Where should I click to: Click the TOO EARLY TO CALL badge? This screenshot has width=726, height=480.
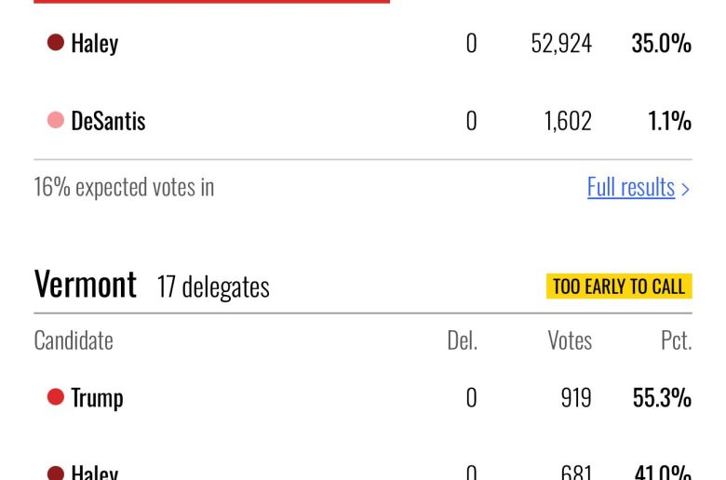coord(619,287)
